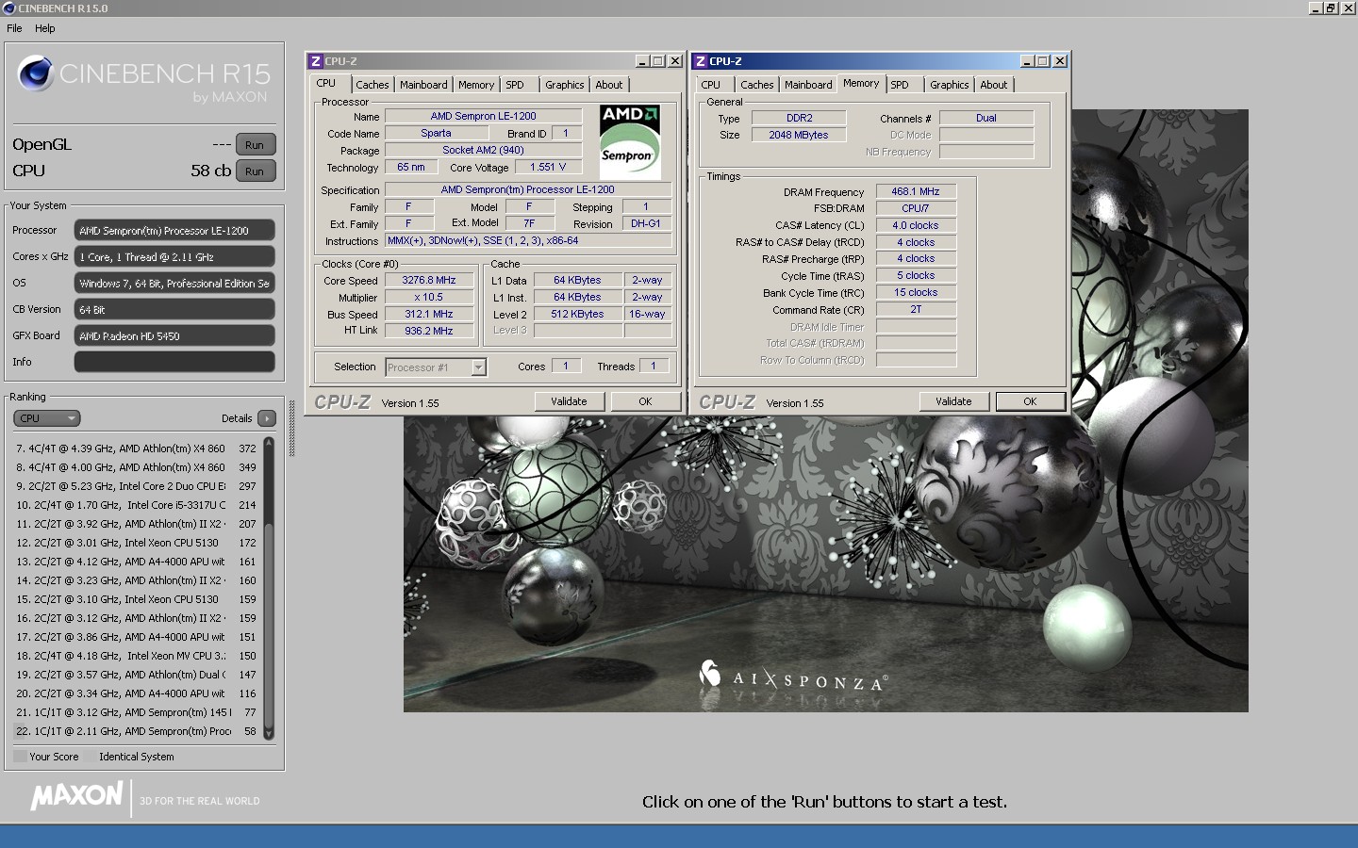Restore down the Cinebench window
This screenshot has width=1358, height=848.
pos(1331,8)
